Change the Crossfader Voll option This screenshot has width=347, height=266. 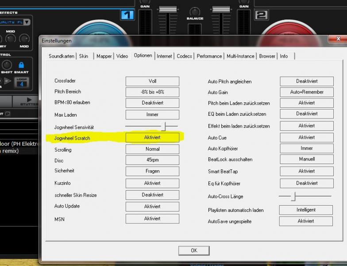coord(152,81)
